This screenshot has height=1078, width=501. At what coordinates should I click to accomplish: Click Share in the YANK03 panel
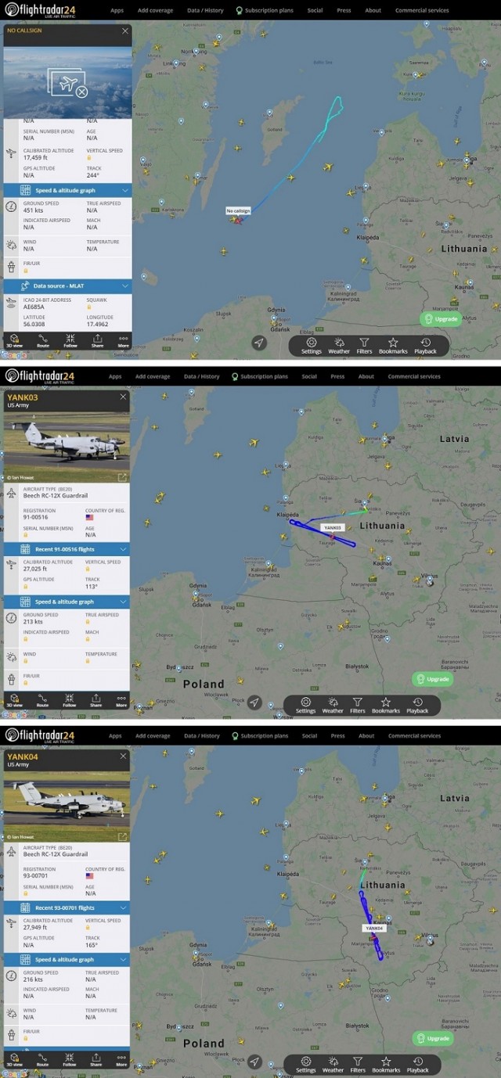(96, 700)
